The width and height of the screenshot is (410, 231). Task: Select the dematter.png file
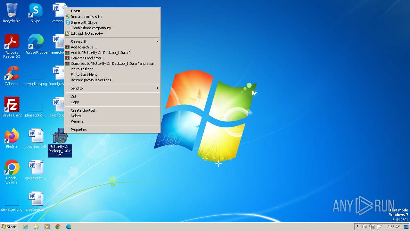tap(12, 205)
